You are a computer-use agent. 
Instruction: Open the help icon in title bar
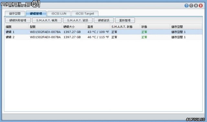[186, 5]
